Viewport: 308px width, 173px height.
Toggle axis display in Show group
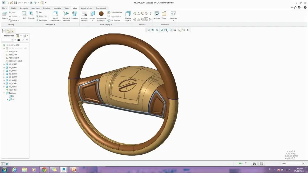pos(139,13)
